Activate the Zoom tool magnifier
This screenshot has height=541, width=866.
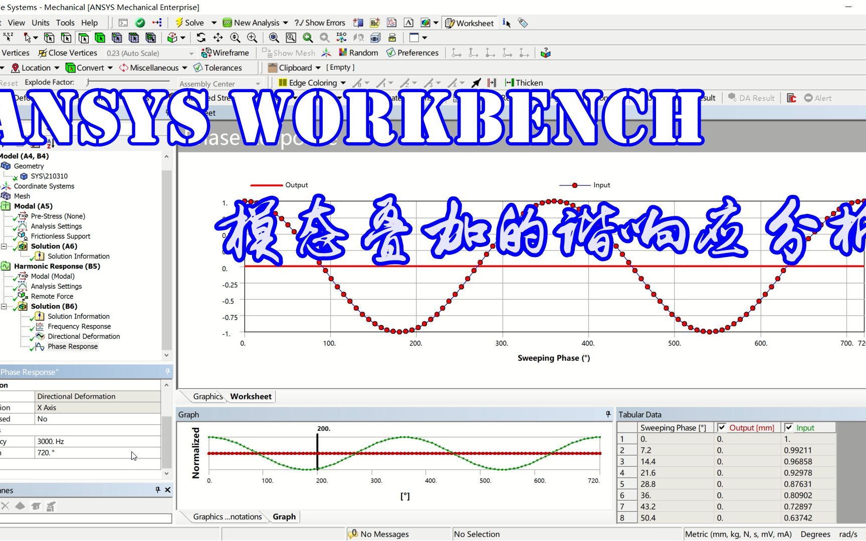[235, 38]
